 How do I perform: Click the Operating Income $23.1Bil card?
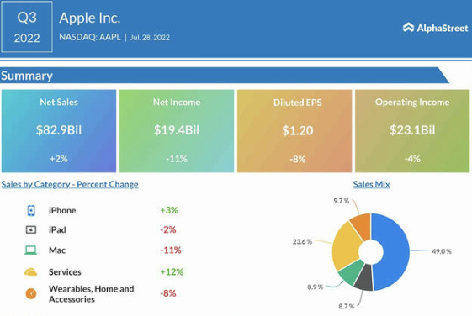pyautogui.click(x=412, y=131)
